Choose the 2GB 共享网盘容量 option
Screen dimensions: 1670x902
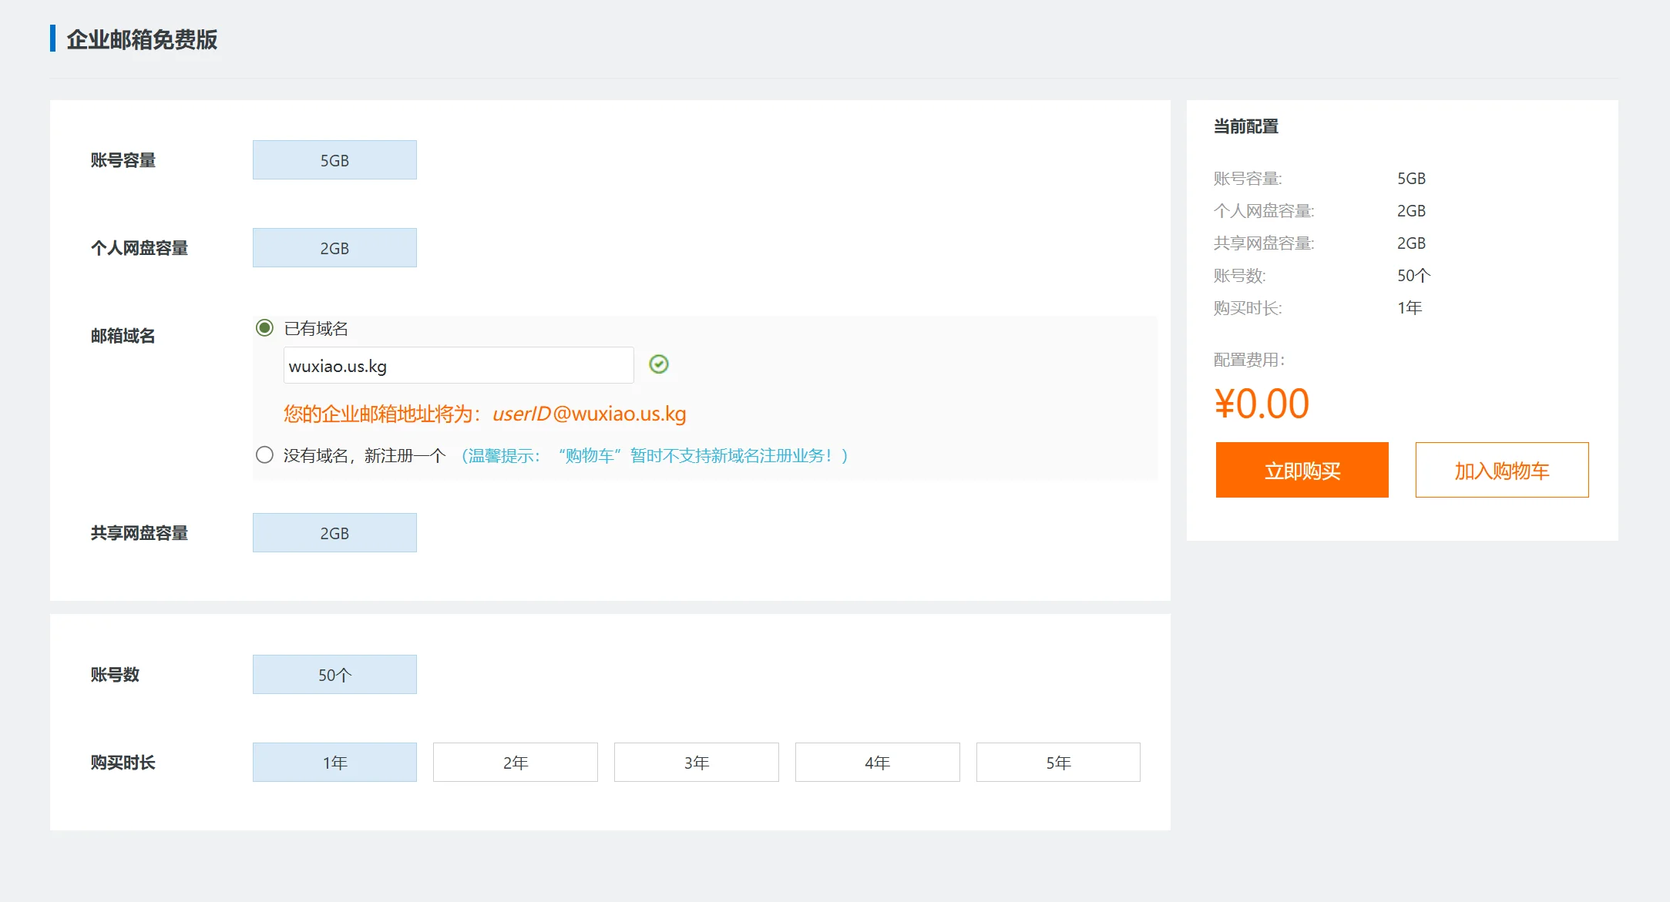pos(334,533)
